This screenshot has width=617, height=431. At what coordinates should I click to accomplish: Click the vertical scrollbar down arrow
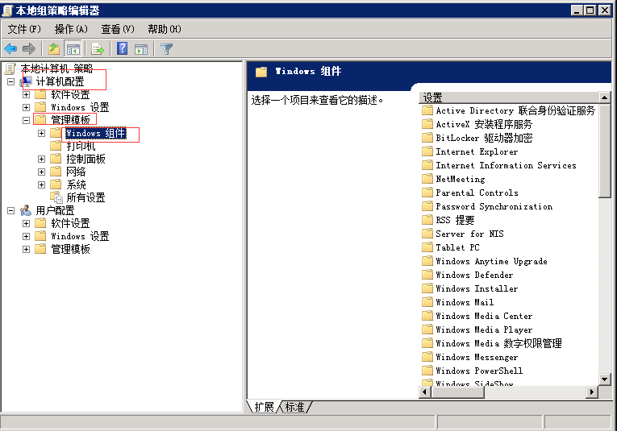point(605,378)
